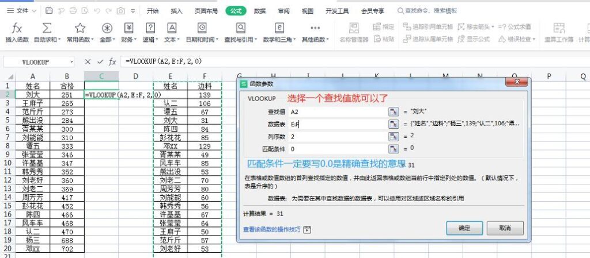The width and height of the screenshot is (590, 258).
Task: Select column D header
Action: click(136, 76)
